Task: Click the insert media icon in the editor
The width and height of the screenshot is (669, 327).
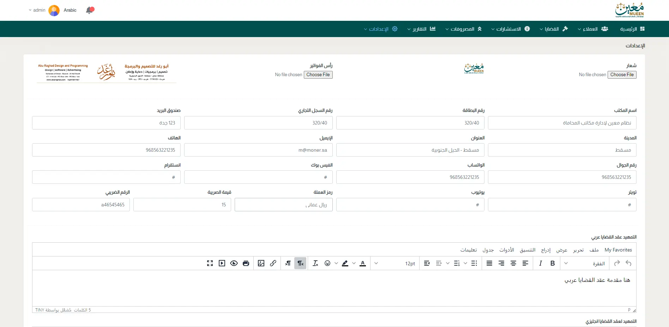Action: click(x=222, y=263)
